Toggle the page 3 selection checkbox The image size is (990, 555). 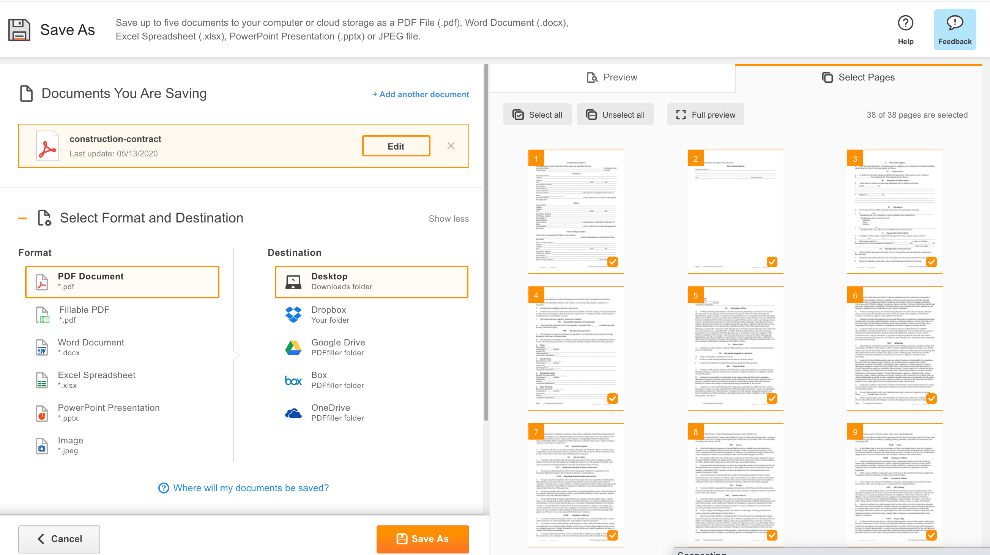click(x=931, y=262)
